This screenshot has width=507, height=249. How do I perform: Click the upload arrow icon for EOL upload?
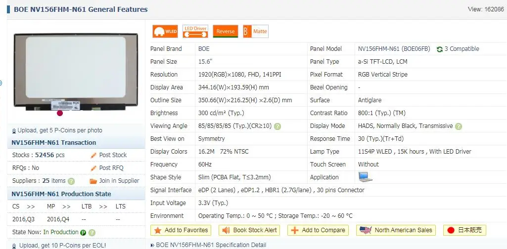pyautogui.click(x=14, y=246)
